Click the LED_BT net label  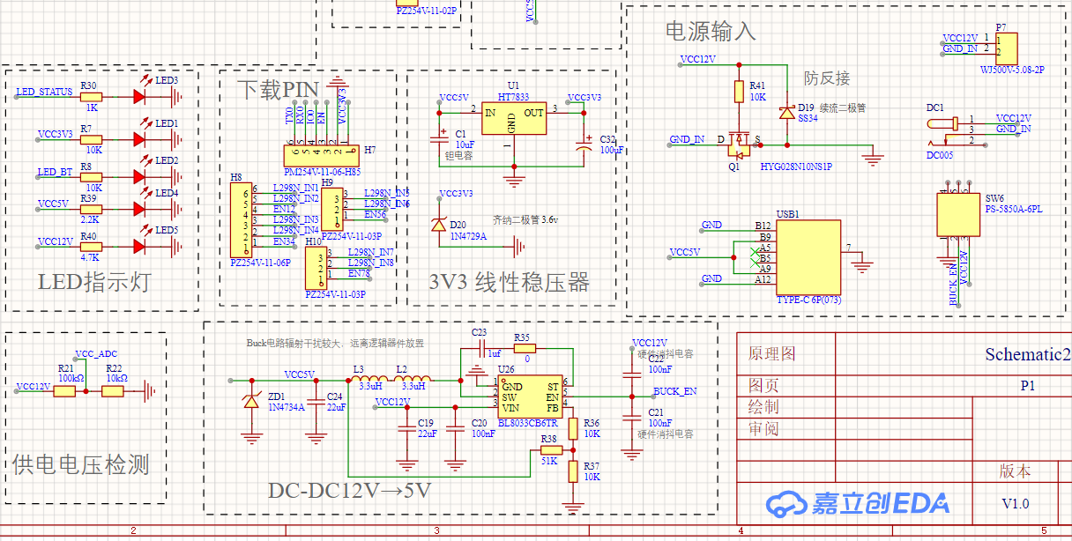(x=56, y=172)
